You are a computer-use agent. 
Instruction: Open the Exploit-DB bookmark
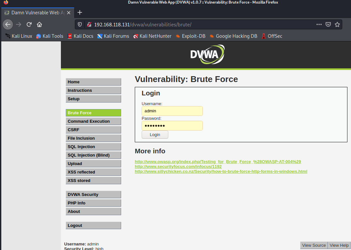point(190,36)
